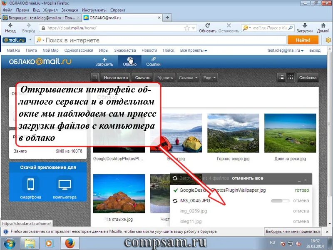Image resolution: width=333 pixels, height=250 pixels.
Task: Click the search magnifier in the mail.ru search box
Action: pyautogui.click(x=291, y=28)
